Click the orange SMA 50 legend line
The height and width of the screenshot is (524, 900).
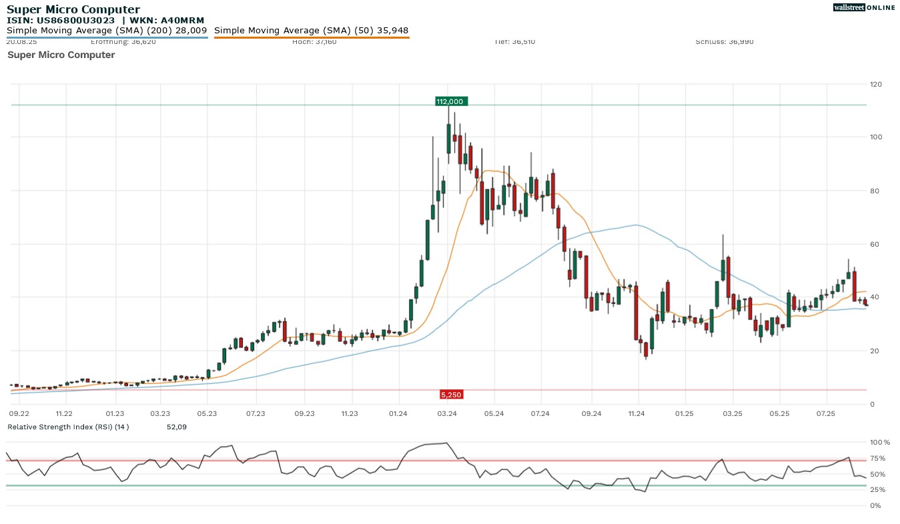click(312, 37)
